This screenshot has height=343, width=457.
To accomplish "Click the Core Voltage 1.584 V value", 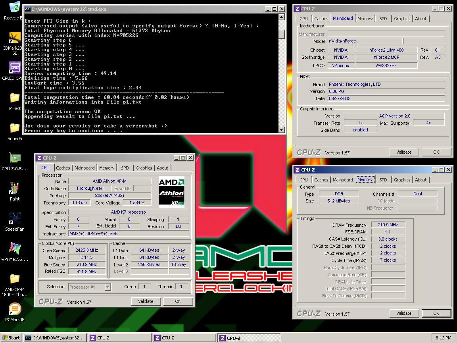I will tap(137, 203).
